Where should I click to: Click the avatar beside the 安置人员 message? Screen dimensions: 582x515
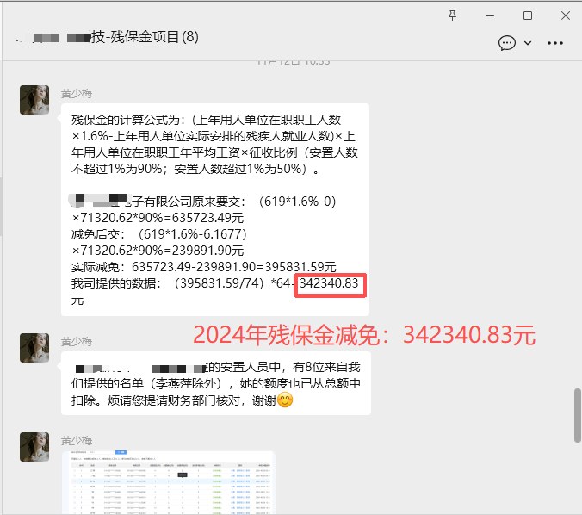(x=34, y=348)
